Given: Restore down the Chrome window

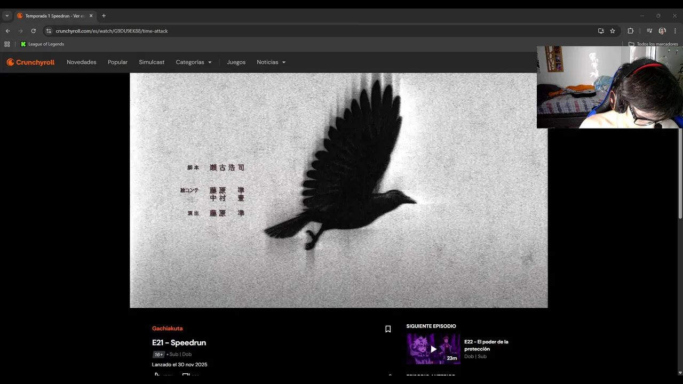Looking at the screenshot, I should point(658,16).
